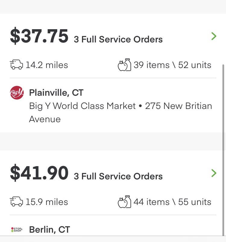
Task: Tap the Big Y store logo
Action: pyautogui.click(x=17, y=93)
